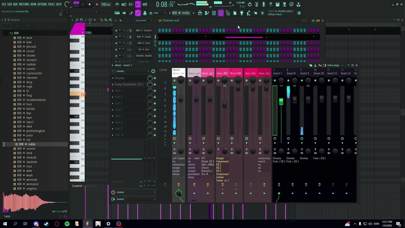Switch Pat/Song mode toggle
This screenshot has width=405, height=228.
point(76,4)
